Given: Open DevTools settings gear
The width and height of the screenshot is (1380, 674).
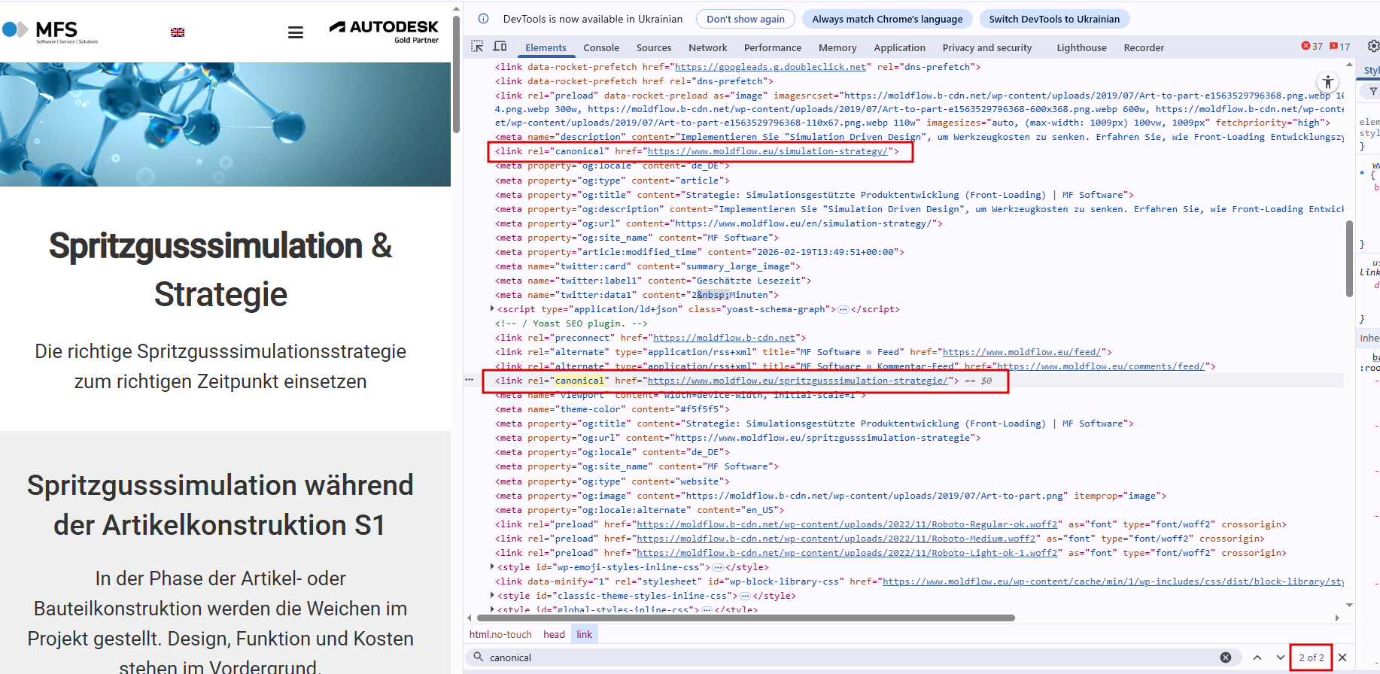Looking at the screenshot, I should coord(1373,47).
